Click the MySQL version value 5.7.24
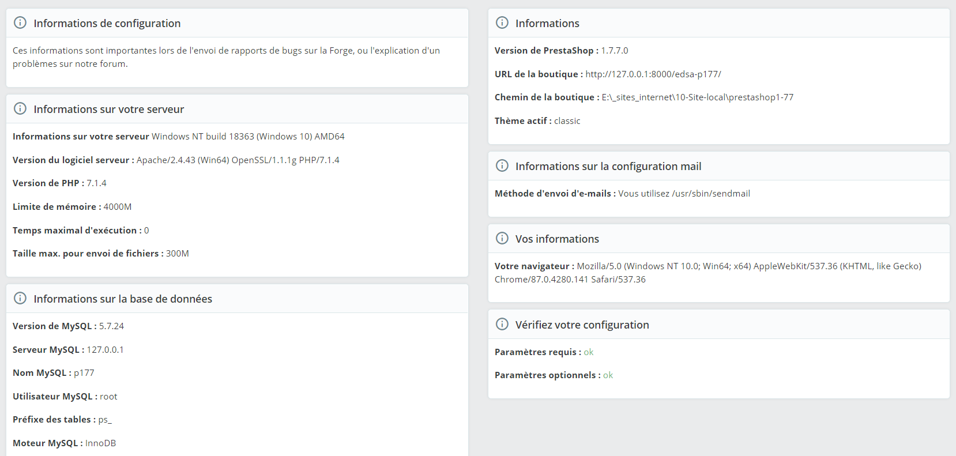This screenshot has height=456, width=956. [111, 326]
